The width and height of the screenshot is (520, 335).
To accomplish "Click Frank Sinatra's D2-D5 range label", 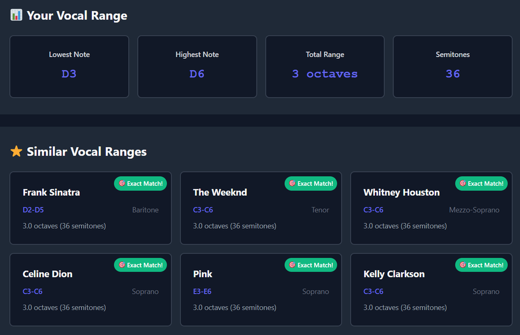I will [33, 210].
